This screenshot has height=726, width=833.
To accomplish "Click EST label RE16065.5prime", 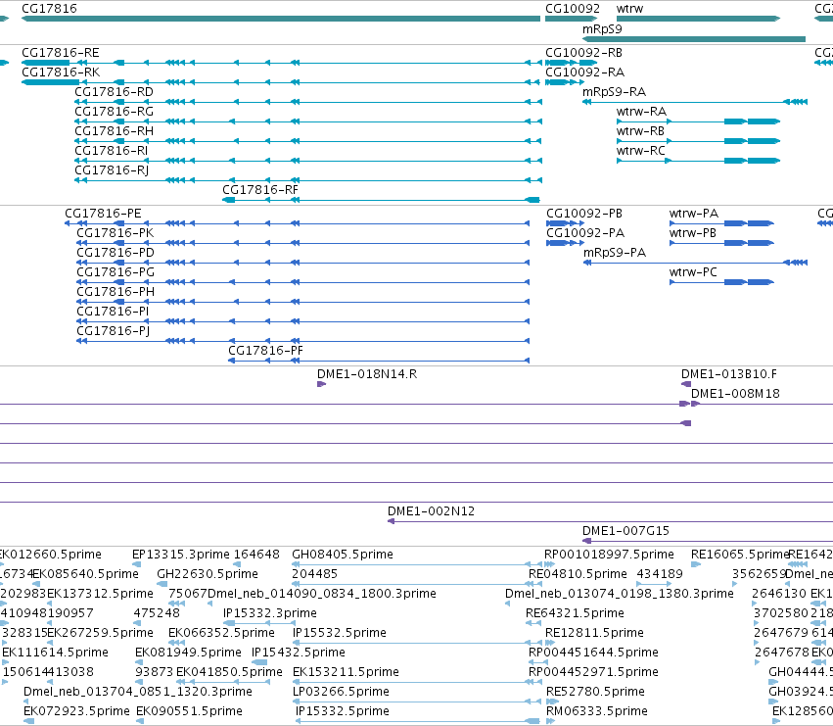I will tap(739, 555).
